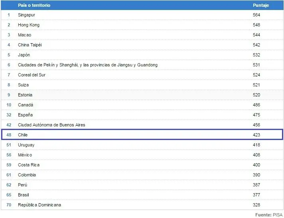Select the Ciudades de Pekín y Shanghái entry
Viewport: 284px width, 218px height.
point(88,65)
